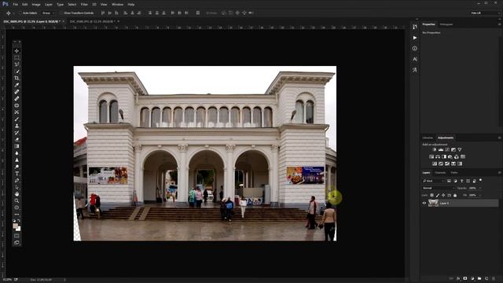Viewport: 503px width, 283px height.
Task: Add layer mask icon
Action: [465, 278]
